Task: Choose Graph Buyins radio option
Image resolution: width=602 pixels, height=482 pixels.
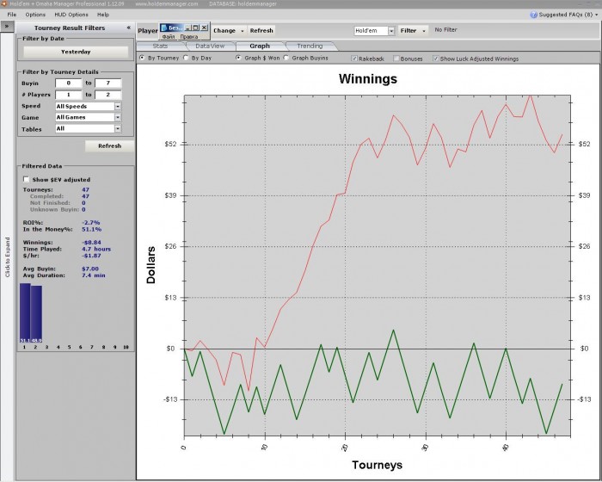Action: point(286,58)
